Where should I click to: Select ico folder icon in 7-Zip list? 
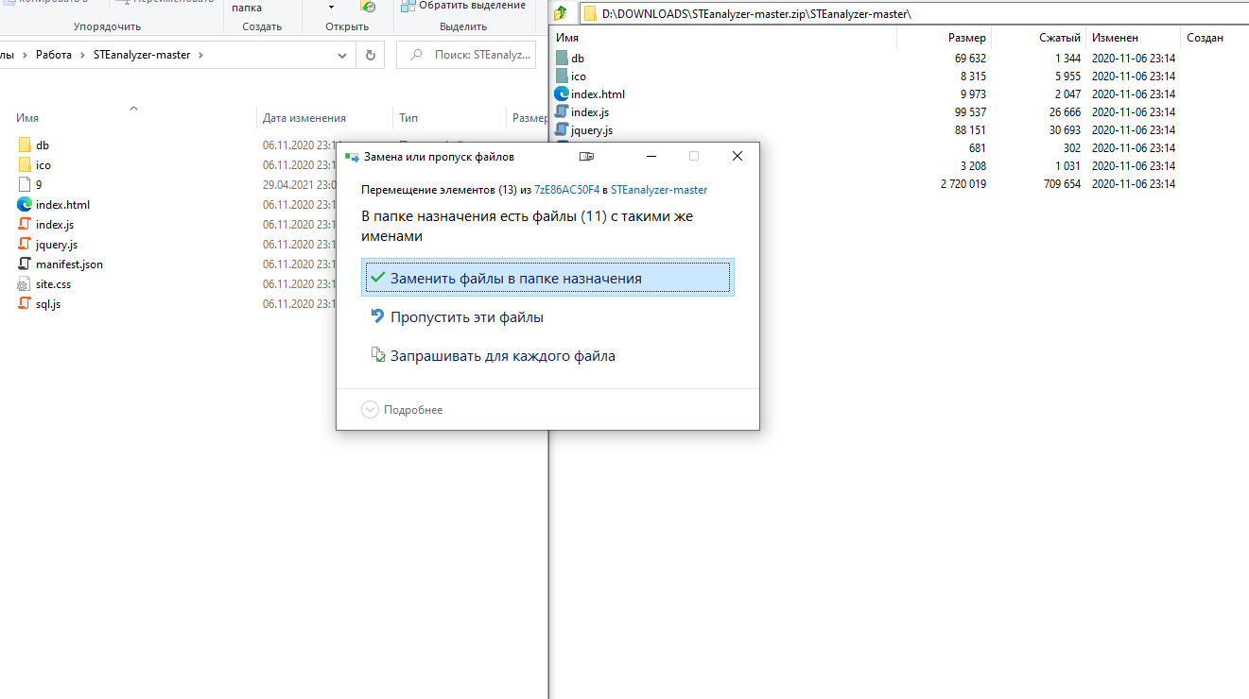pos(563,77)
